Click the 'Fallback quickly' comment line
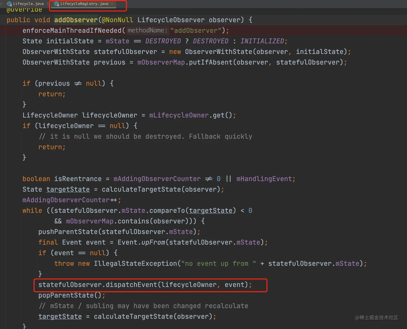407x329 pixels. tap(146, 136)
